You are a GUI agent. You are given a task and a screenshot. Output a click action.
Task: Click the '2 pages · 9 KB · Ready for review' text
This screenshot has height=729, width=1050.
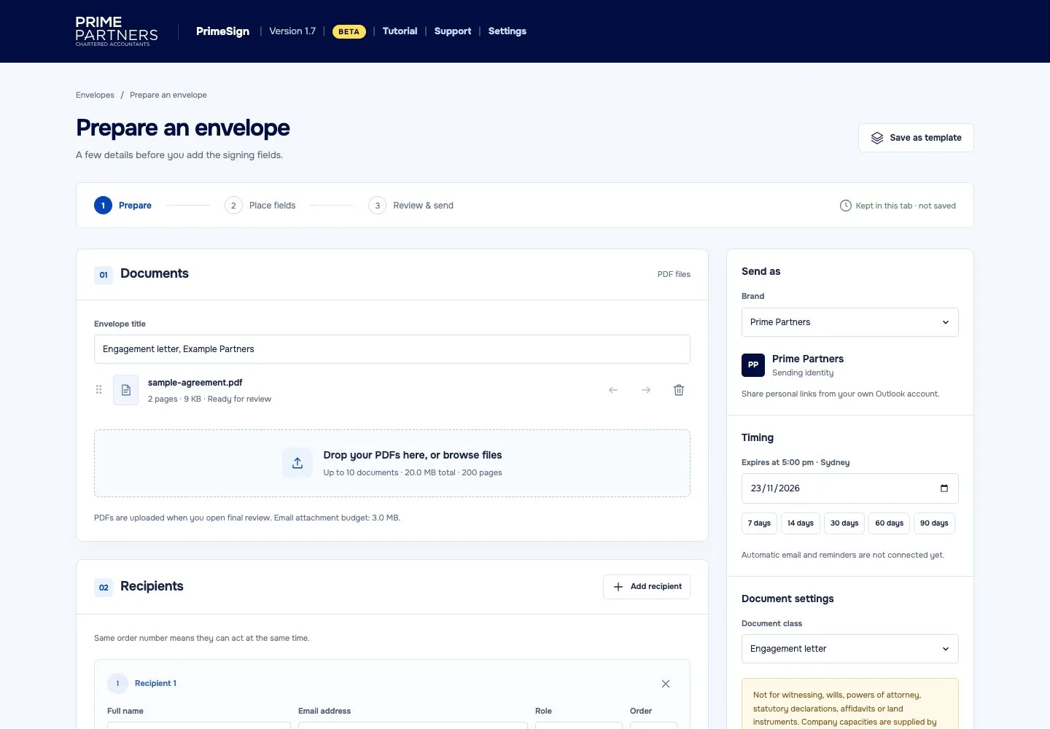tap(209, 399)
